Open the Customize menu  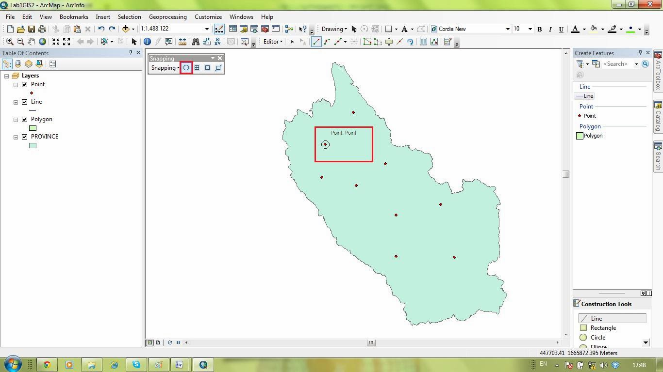pos(208,17)
